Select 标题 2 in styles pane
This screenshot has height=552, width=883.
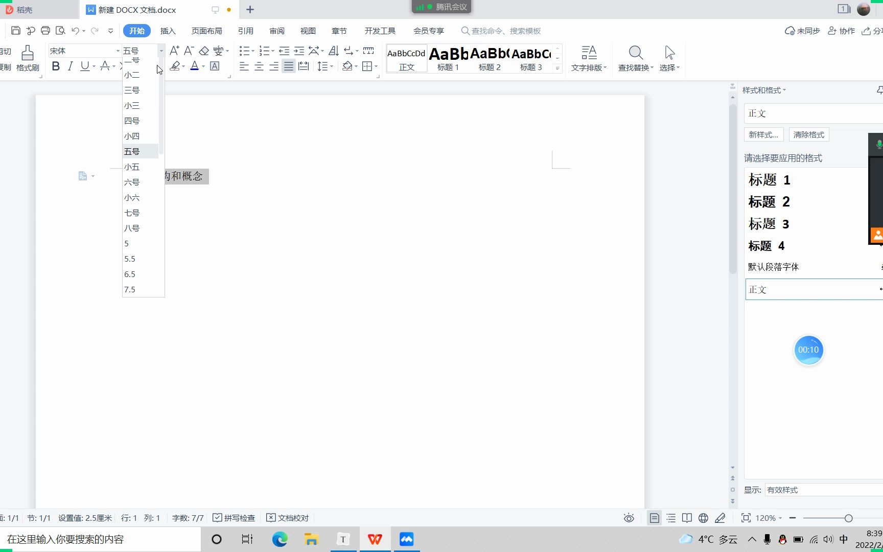tap(769, 202)
